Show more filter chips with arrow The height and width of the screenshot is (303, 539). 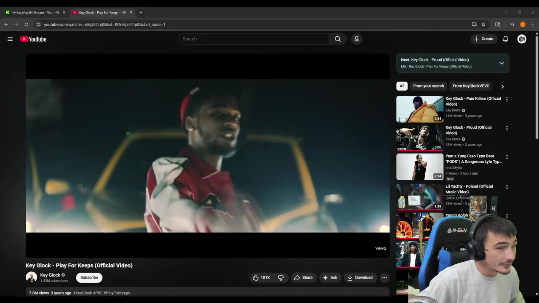coord(502,86)
